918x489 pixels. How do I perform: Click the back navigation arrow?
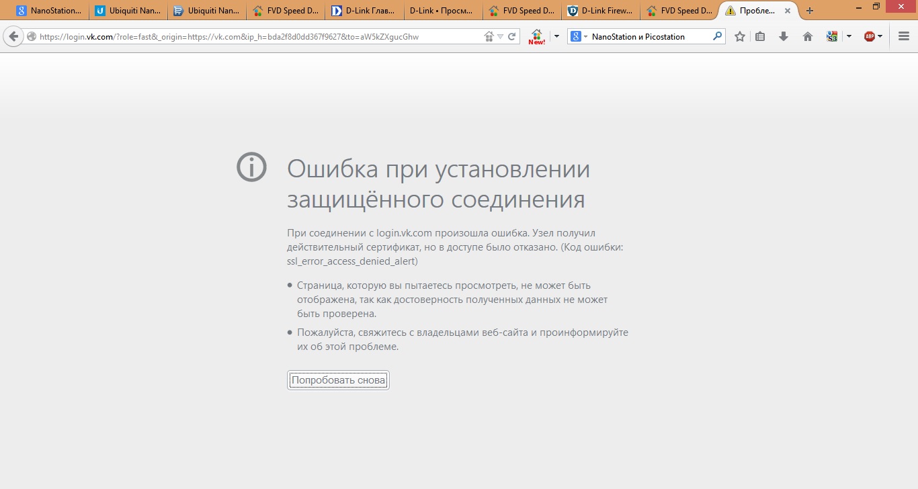pyautogui.click(x=13, y=37)
